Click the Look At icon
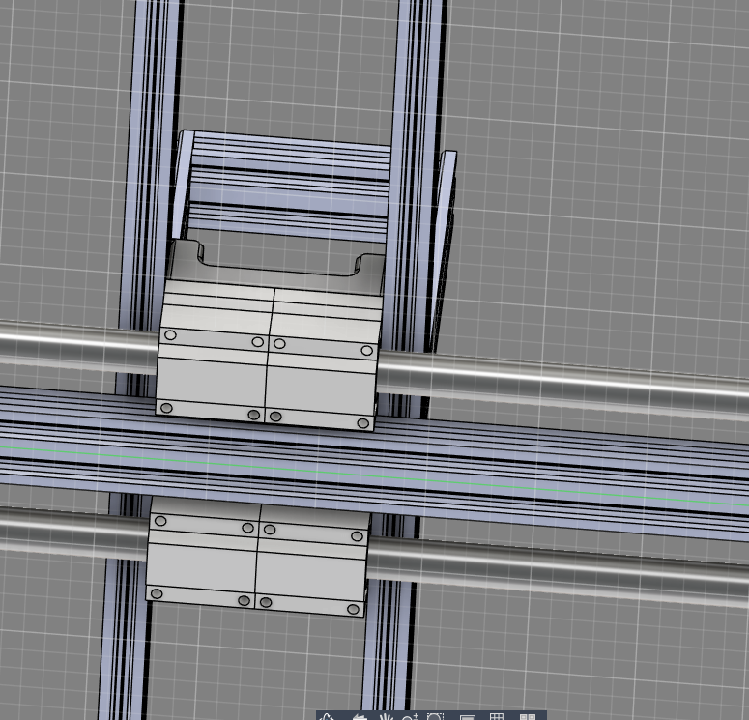749x720 pixels. pos(359,717)
